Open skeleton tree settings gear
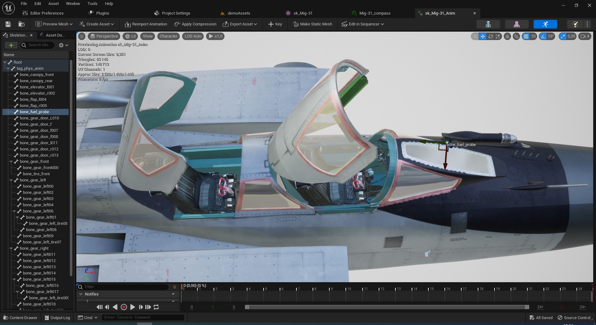The image size is (596, 325). point(63,45)
